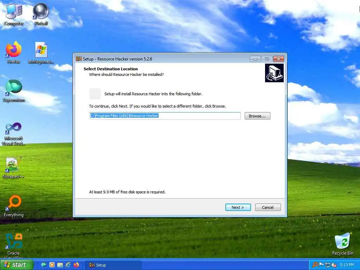Click the Setup taskbar button

tap(114, 265)
